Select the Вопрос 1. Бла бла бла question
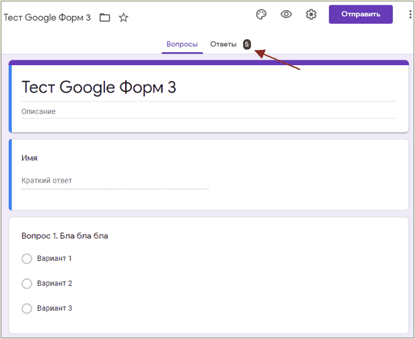The image size is (415, 339). [x=65, y=236]
